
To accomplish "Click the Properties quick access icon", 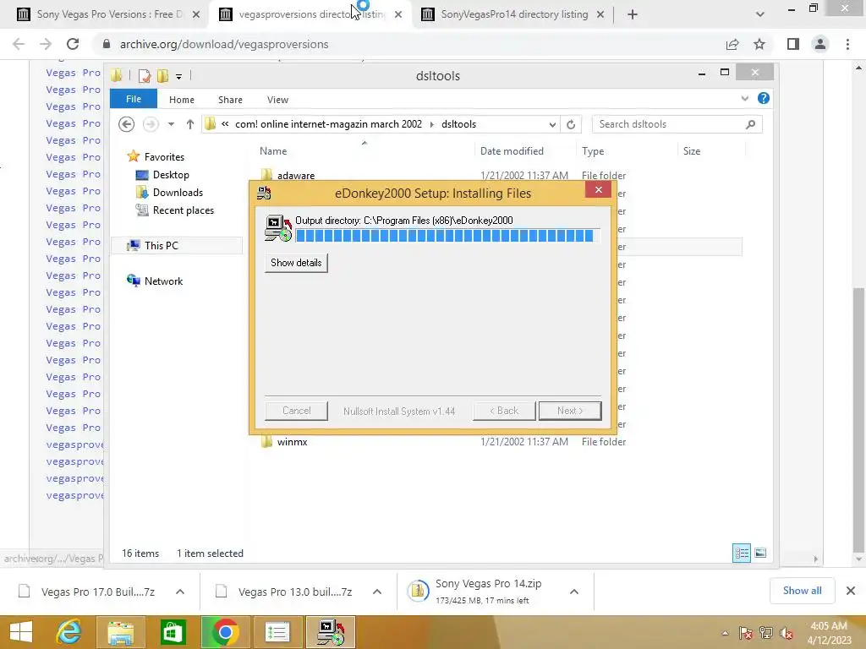I will pyautogui.click(x=145, y=76).
